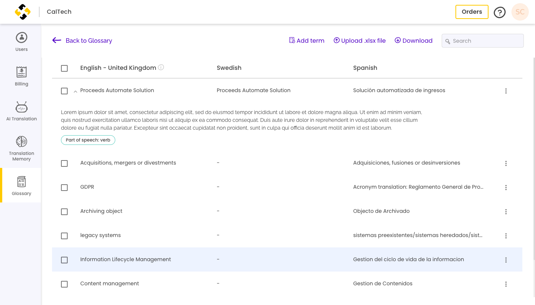Open the Users sidebar icon
Viewport: 535px width, 305px height.
coord(22,38)
